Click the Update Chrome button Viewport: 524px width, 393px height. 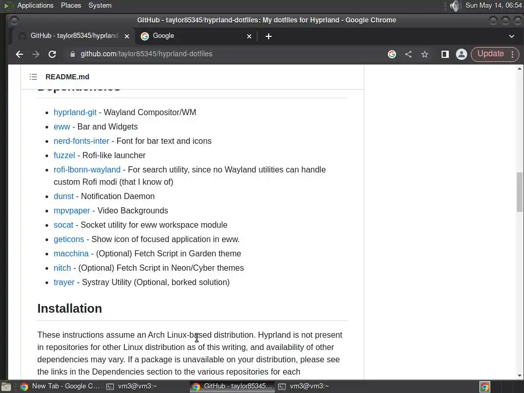coord(490,54)
